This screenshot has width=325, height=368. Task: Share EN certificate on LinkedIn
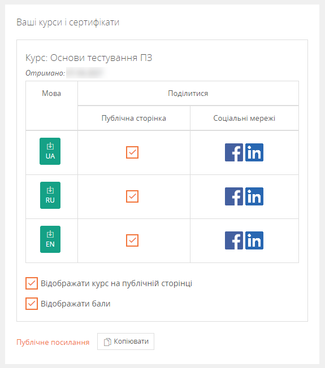254,240
